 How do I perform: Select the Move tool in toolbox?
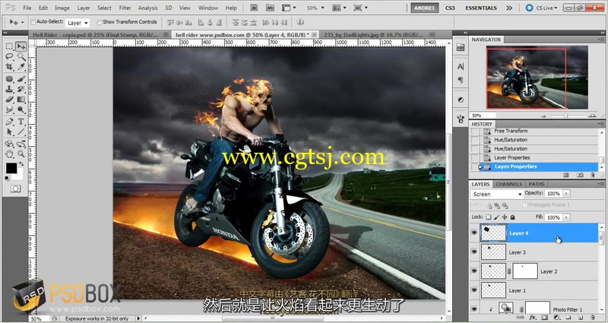[21, 46]
